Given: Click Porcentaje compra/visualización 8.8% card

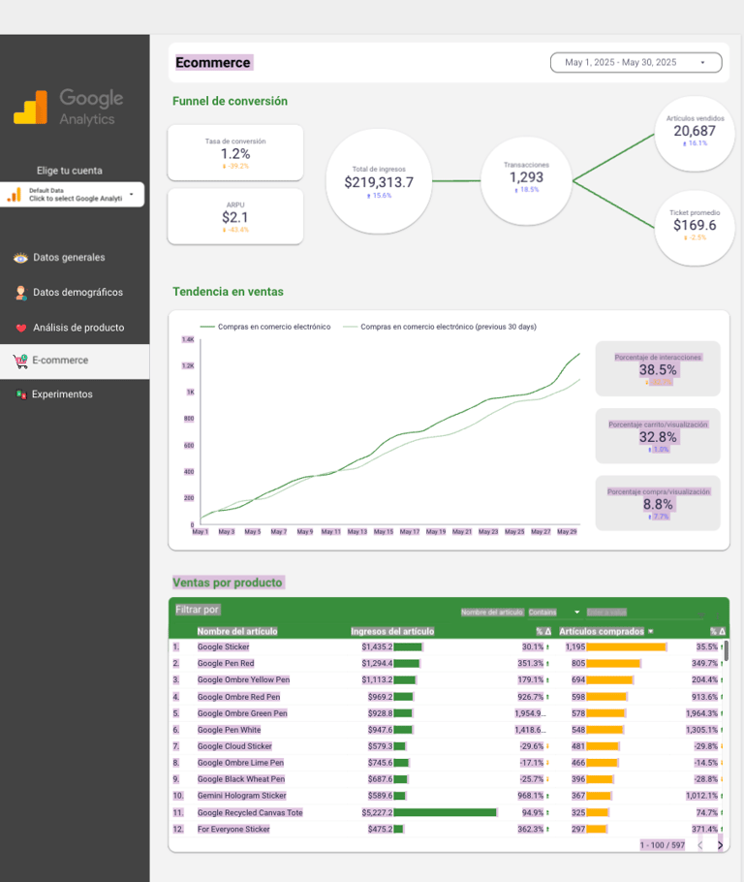Looking at the screenshot, I should (658, 503).
